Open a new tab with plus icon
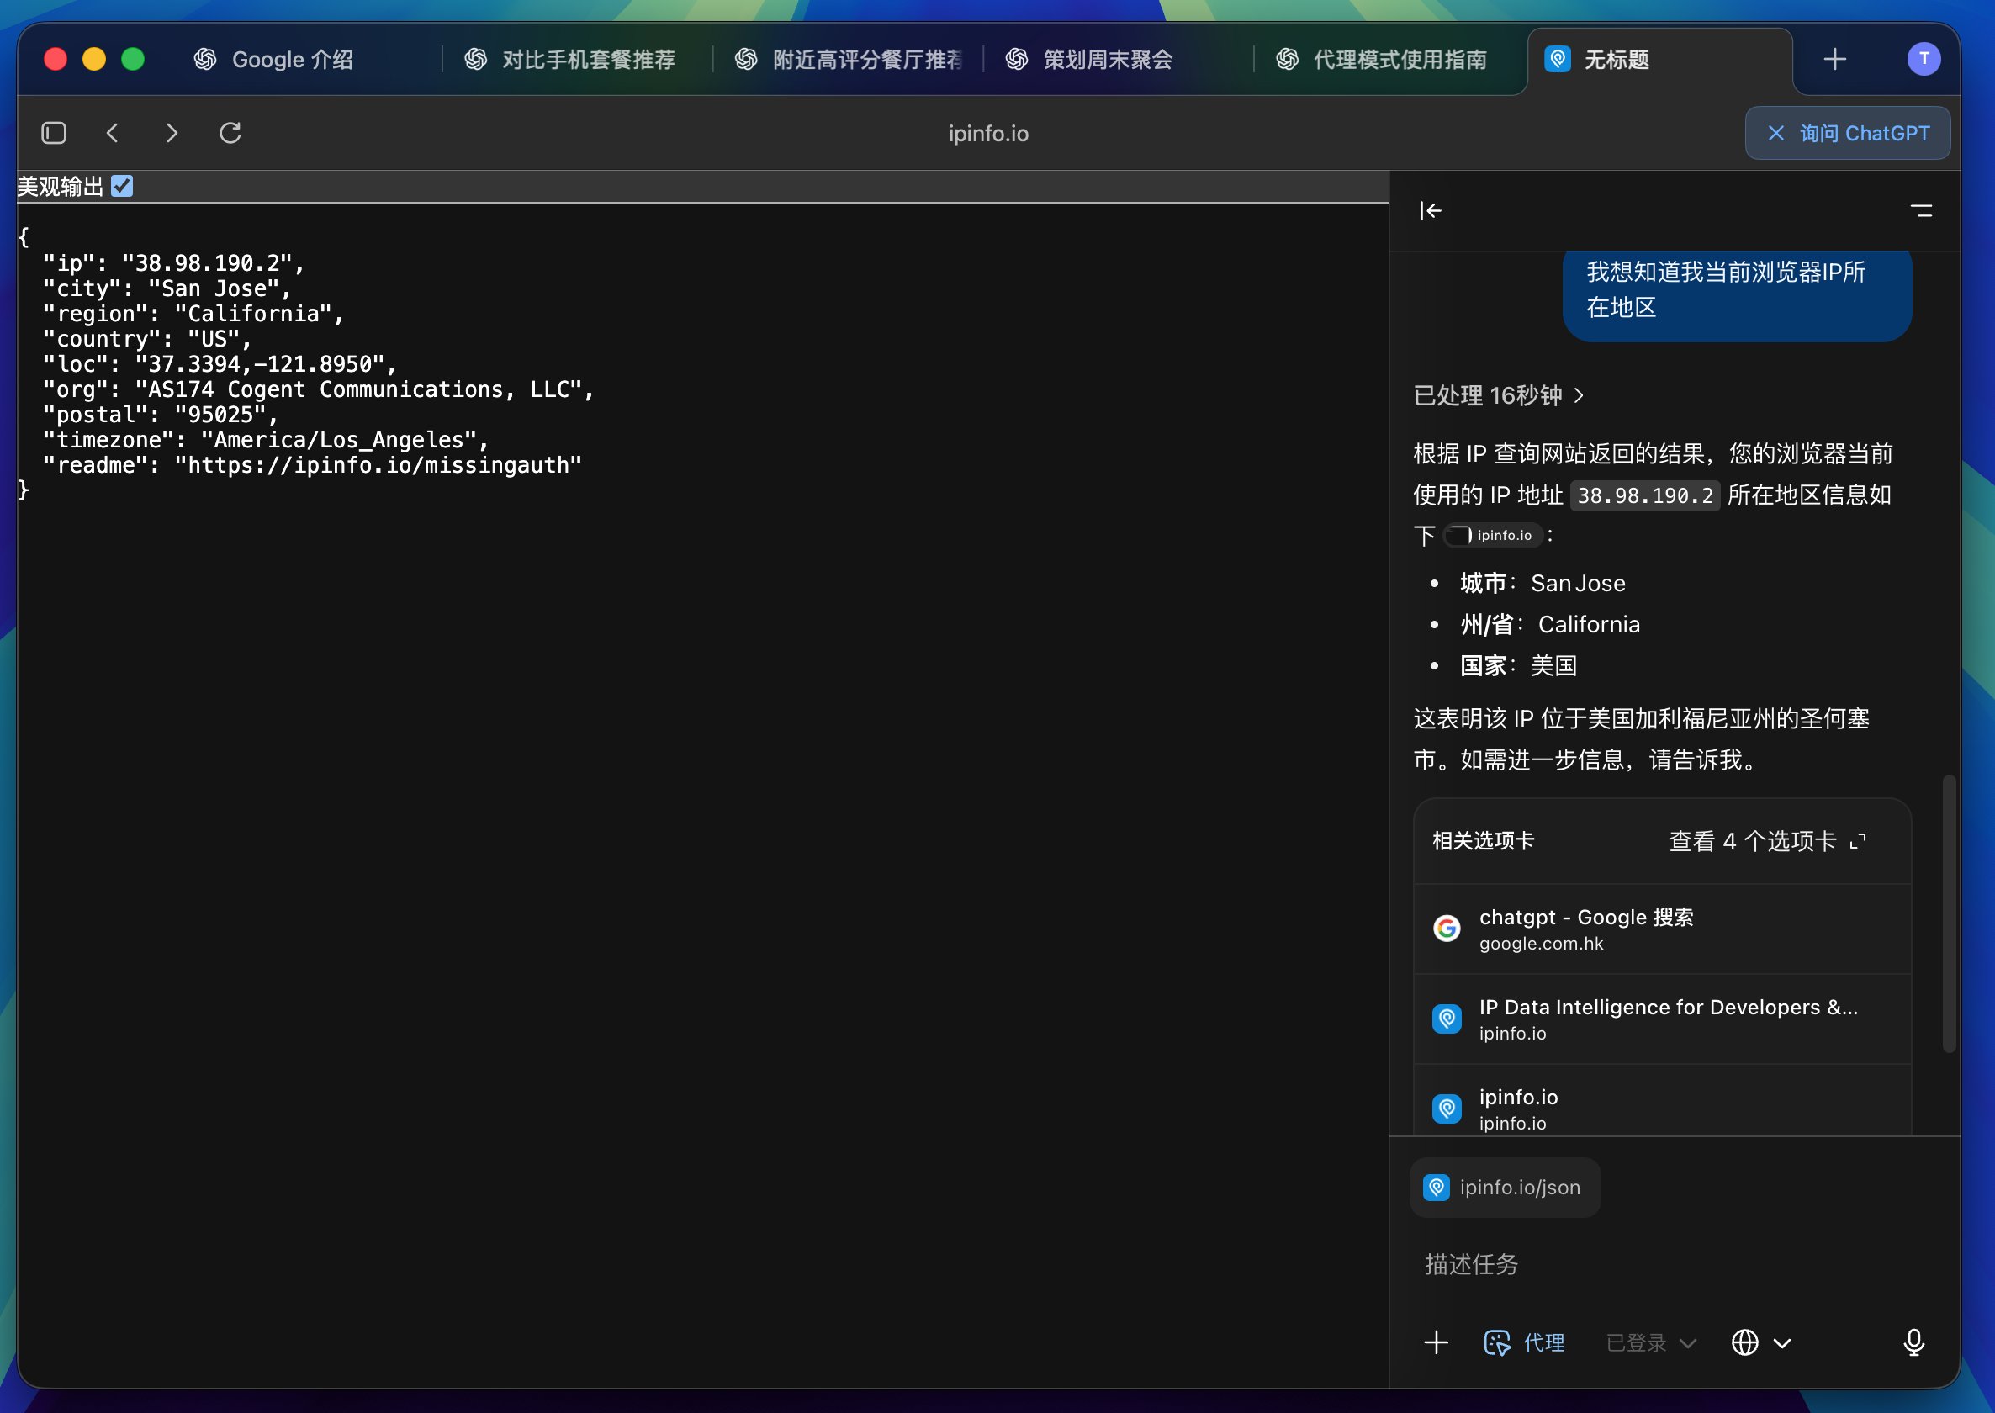 (x=1834, y=59)
